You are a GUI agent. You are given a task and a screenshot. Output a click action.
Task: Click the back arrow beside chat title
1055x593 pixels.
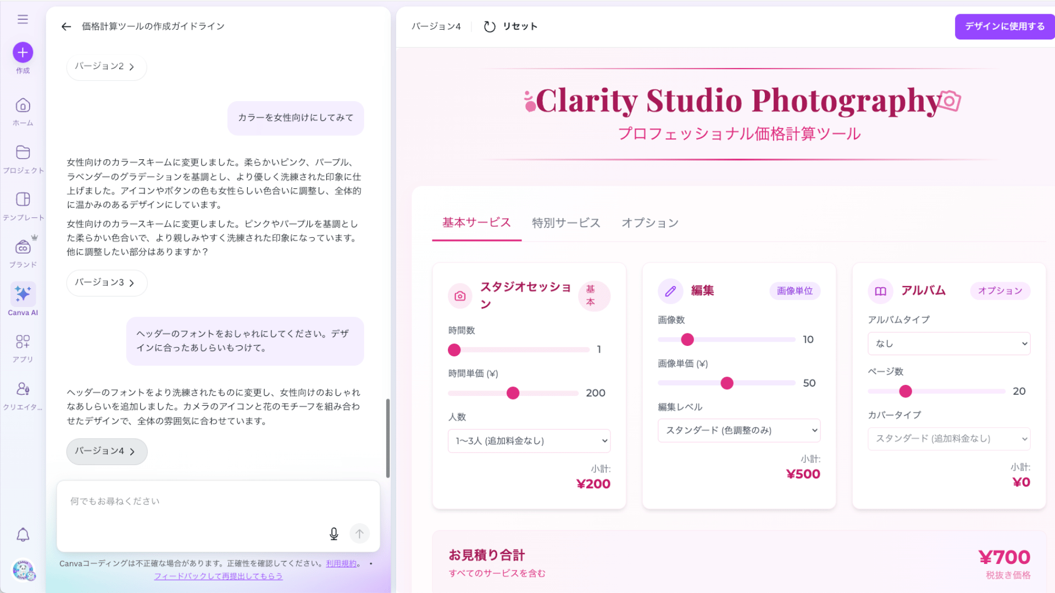pos(66,26)
